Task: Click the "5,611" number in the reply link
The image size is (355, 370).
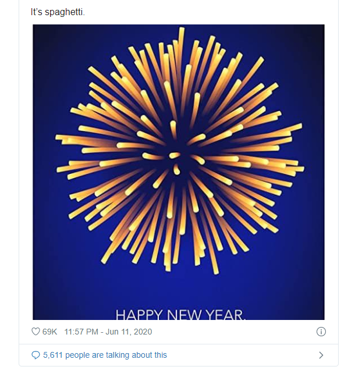Action: 54,355
